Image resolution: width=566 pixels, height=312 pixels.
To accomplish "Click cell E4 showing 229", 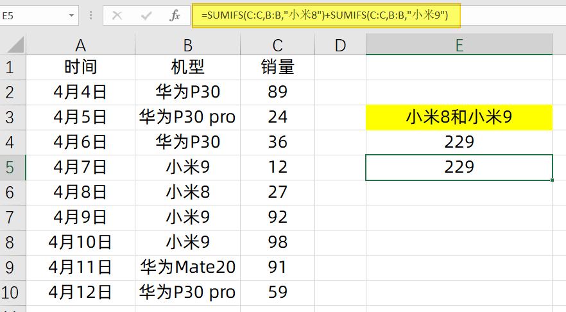I will point(459,142).
